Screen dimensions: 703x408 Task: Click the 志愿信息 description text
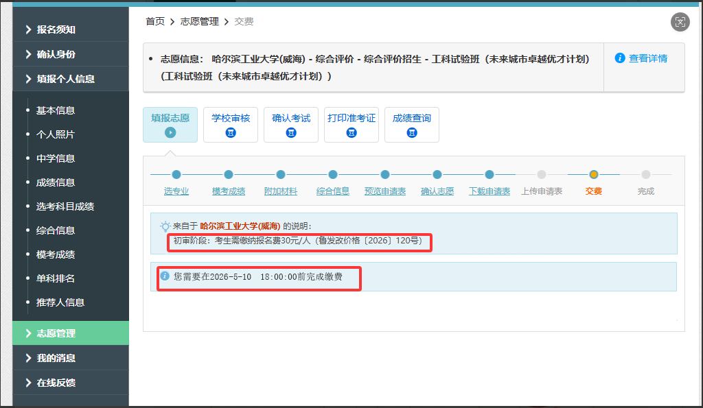tap(375, 68)
